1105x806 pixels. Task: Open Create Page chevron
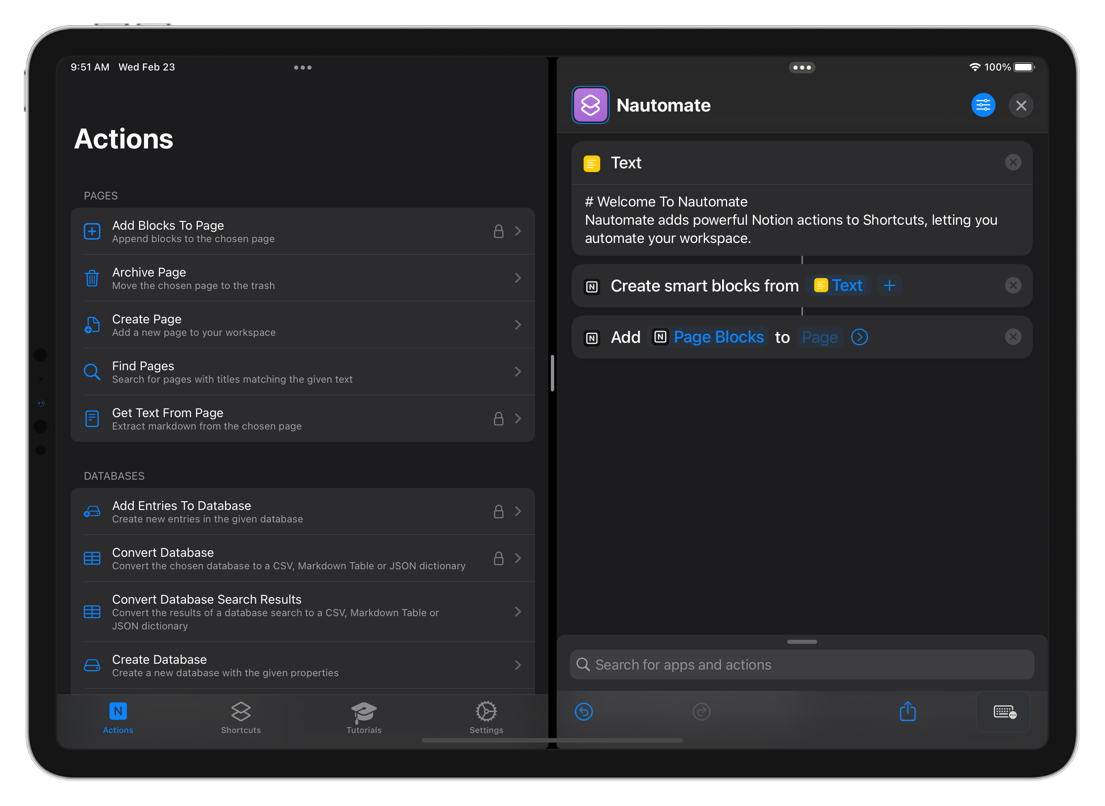click(518, 325)
